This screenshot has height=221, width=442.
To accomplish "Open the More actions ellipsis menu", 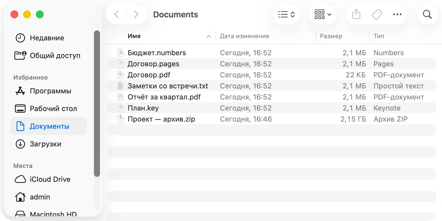I will [x=397, y=14].
